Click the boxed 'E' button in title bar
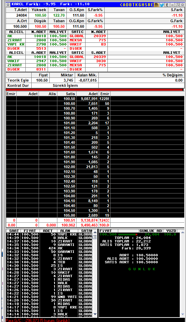The width and height of the screenshot is (186, 322). pos(167,5)
